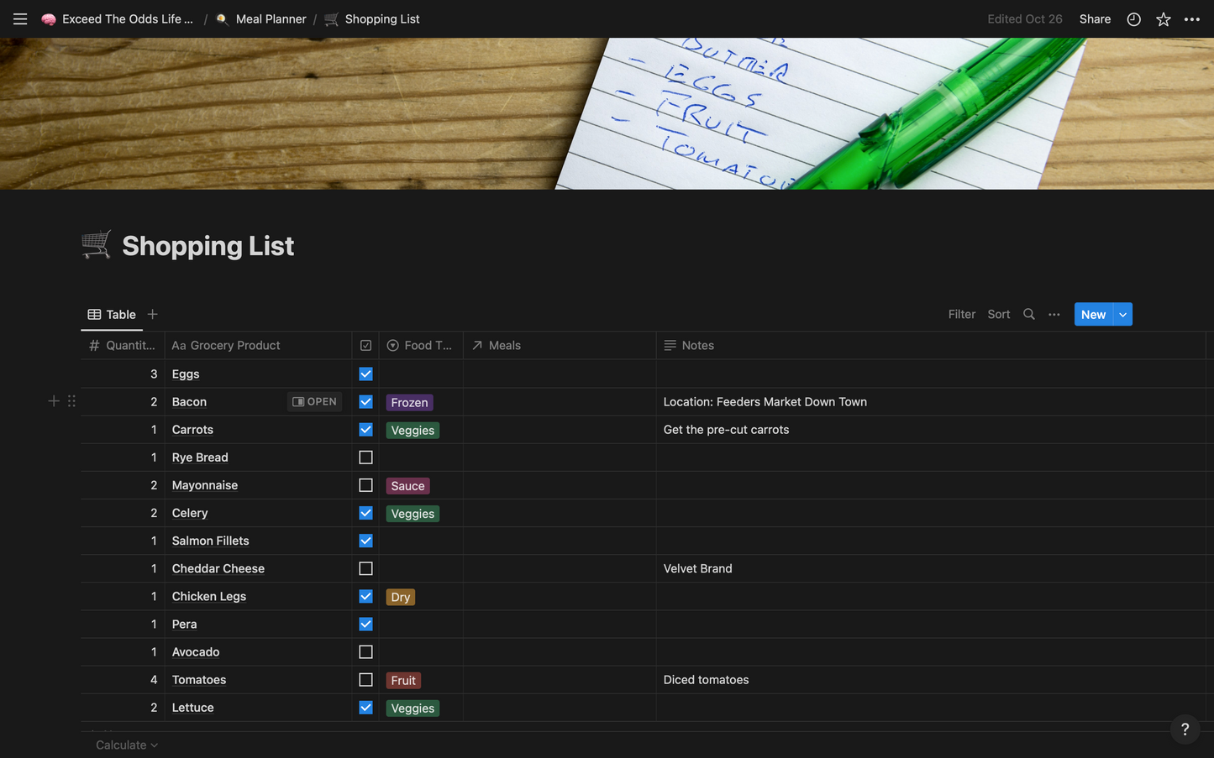Click the Share button

[1095, 18]
